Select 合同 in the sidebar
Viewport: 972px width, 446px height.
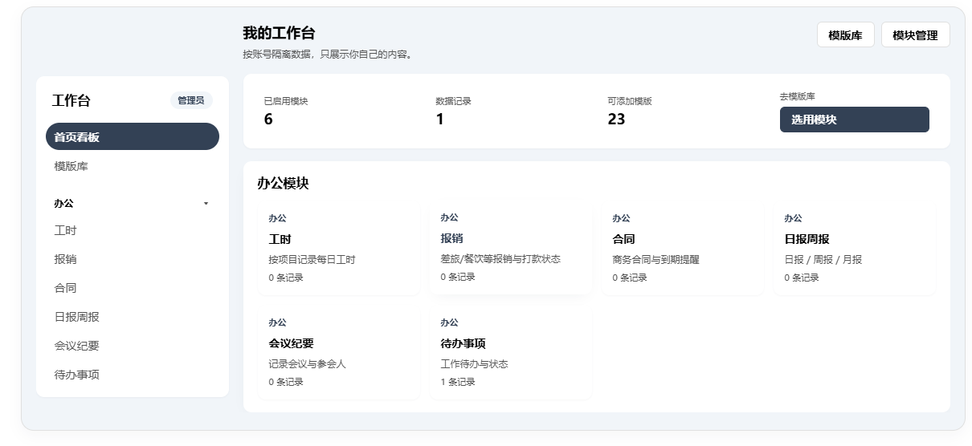pos(133,289)
